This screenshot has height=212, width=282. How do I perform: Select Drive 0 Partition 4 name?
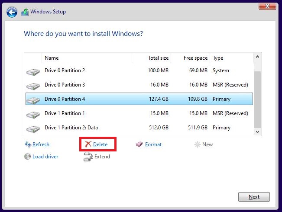[65, 99]
